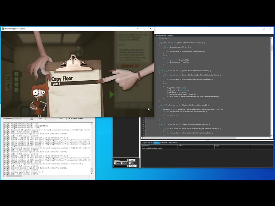275x206 pixels.
Task: Open the Configuration dropdown in the console window
Action: click(x=23, y=118)
